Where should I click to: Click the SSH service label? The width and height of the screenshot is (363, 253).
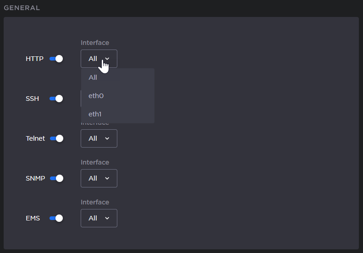(x=32, y=99)
